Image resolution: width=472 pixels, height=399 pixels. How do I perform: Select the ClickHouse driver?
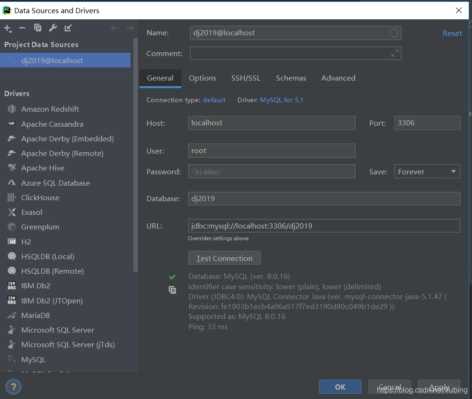(x=65, y=198)
